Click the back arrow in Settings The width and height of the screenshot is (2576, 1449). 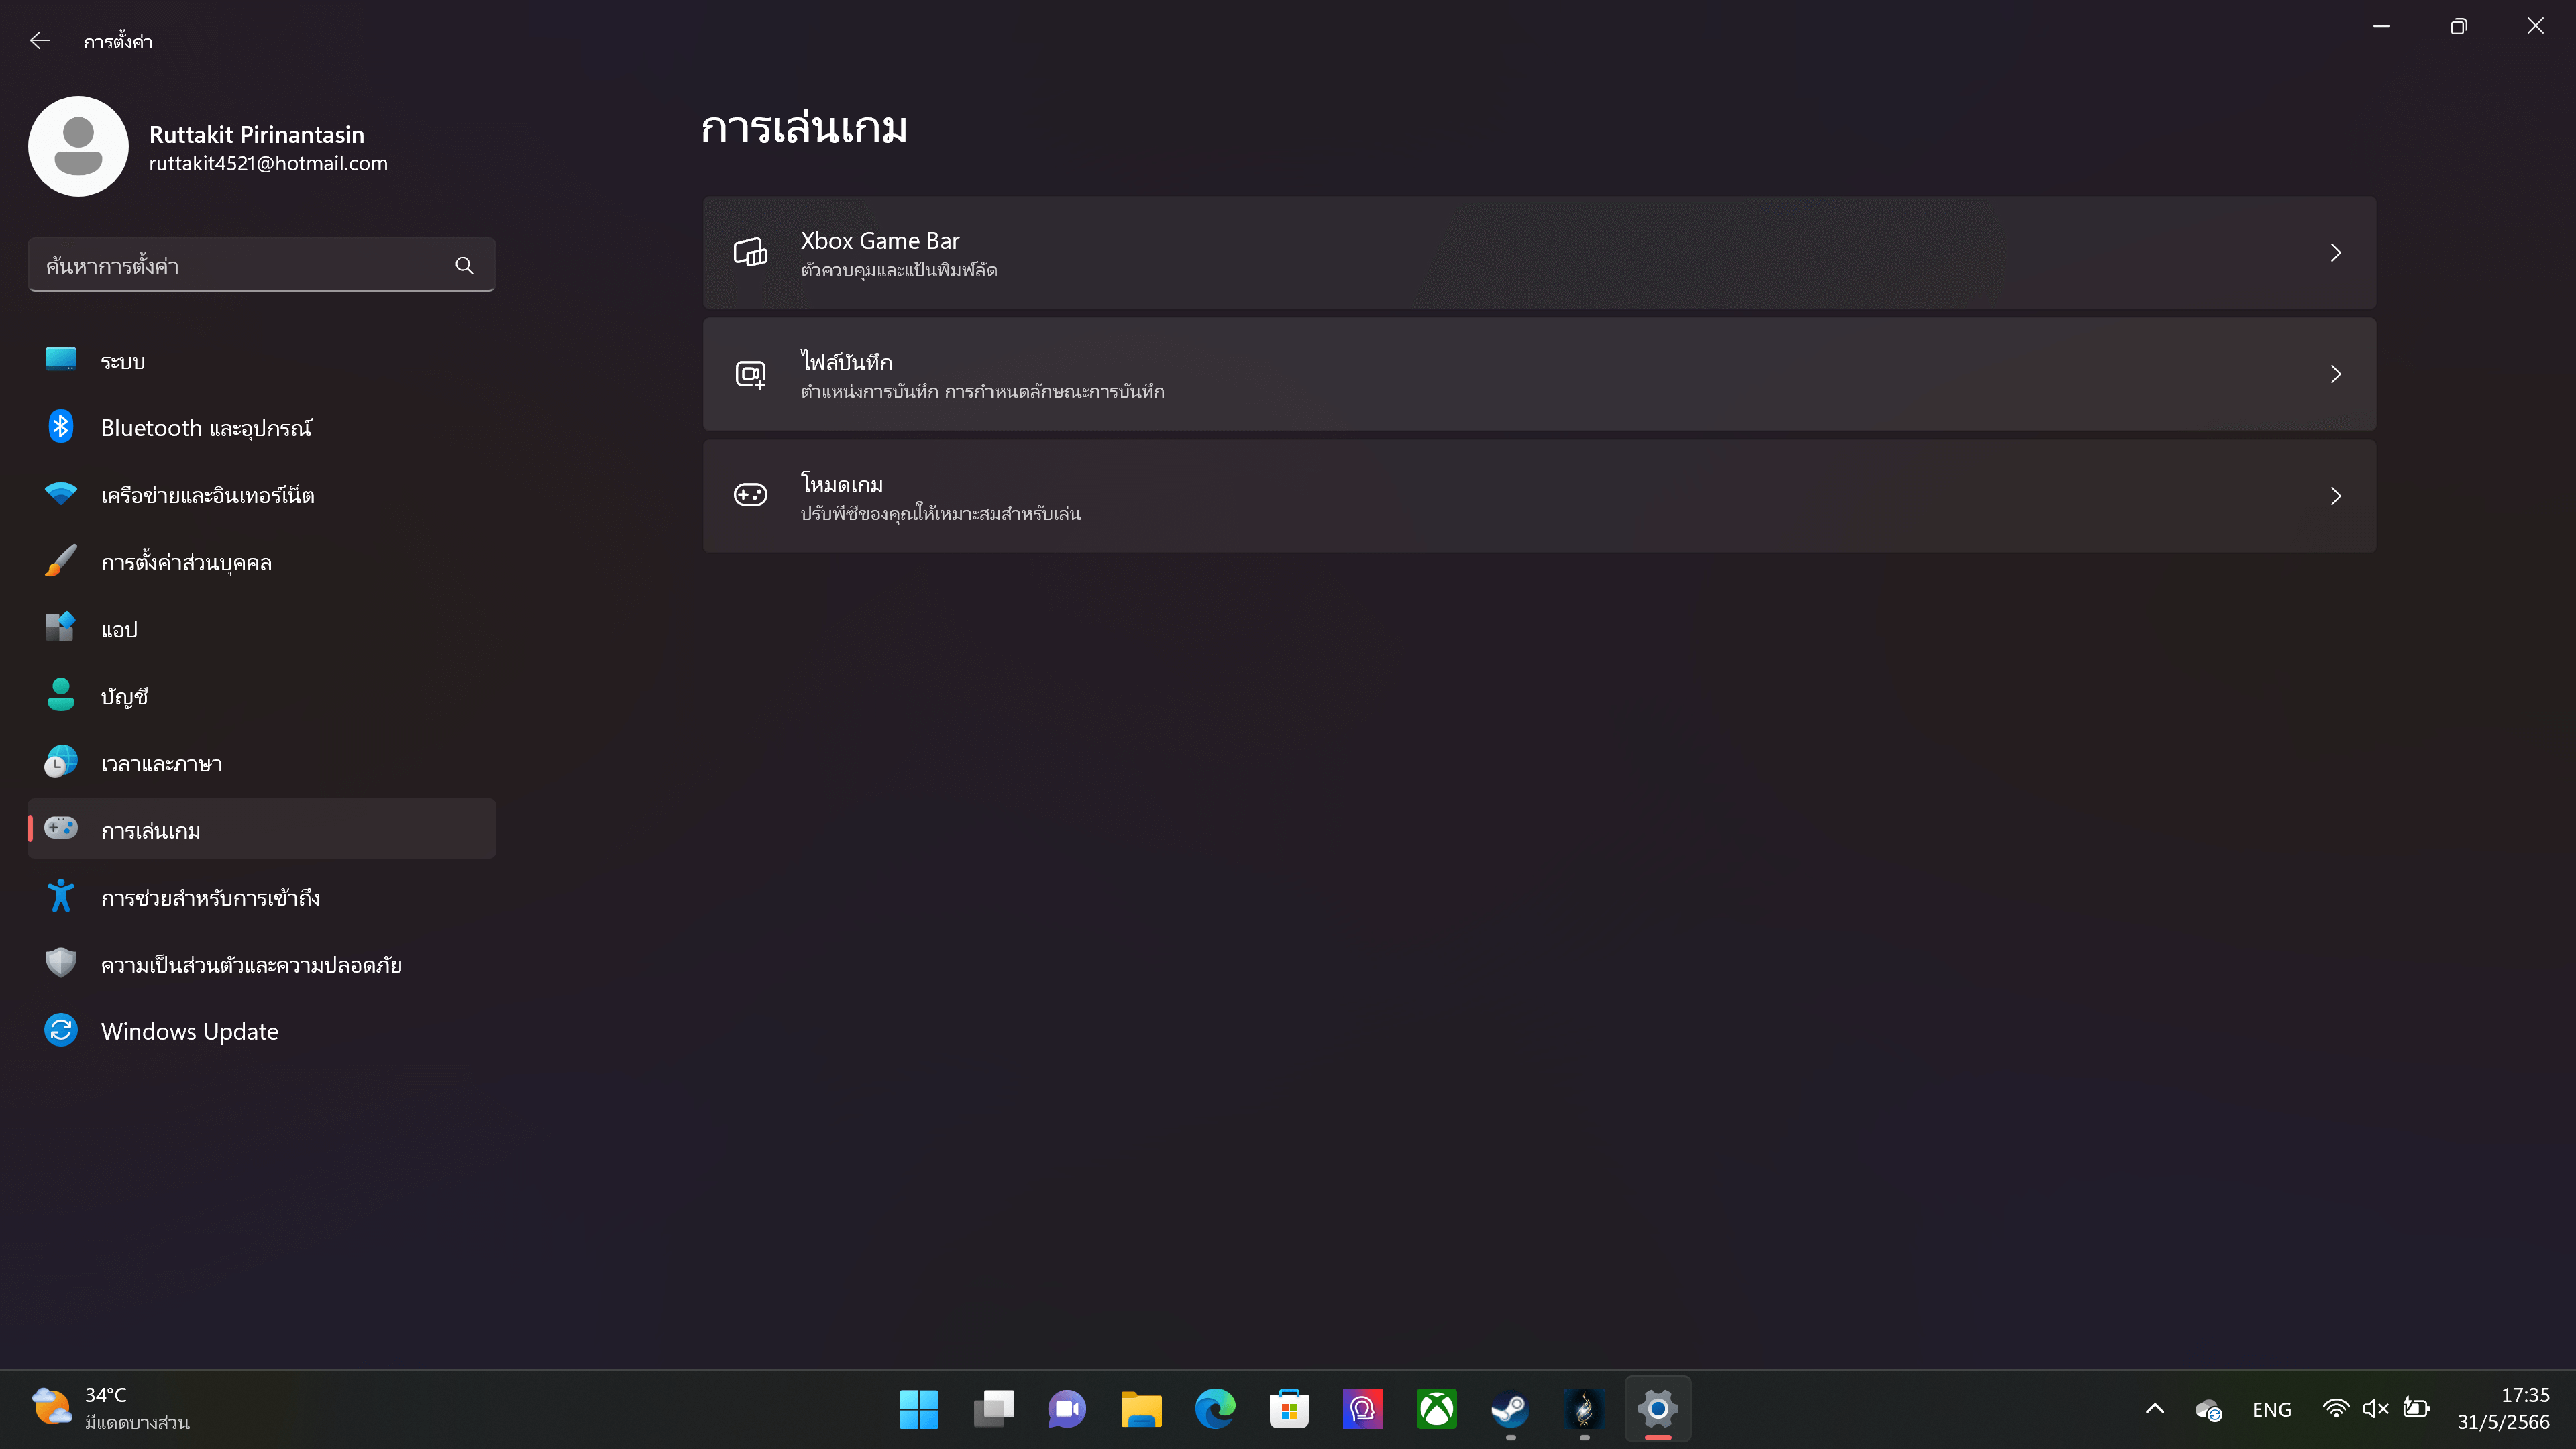pos(40,41)
